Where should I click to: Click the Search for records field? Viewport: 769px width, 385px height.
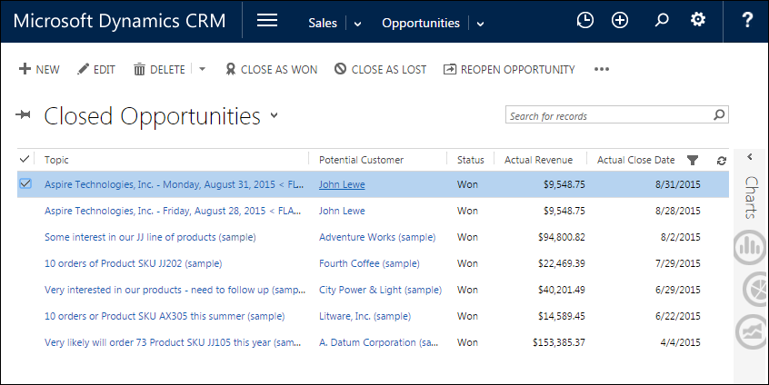[x=607, y=116]
